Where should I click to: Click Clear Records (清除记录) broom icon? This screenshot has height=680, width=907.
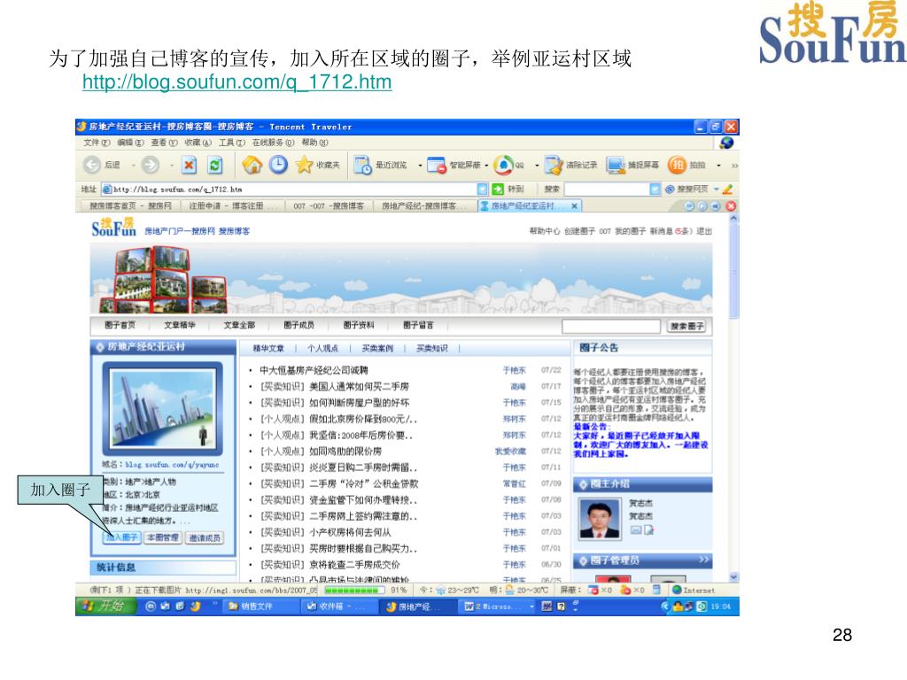[554, 166]
